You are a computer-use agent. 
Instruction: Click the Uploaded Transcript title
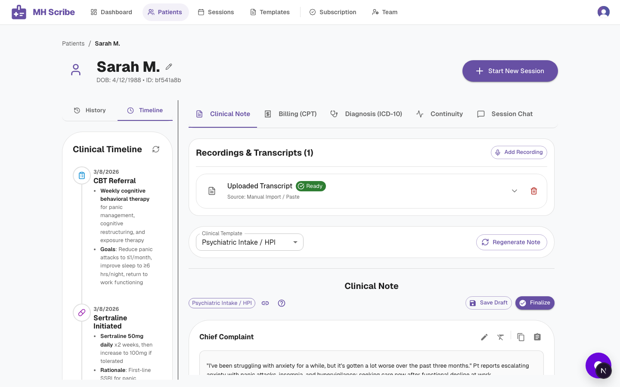(260, 186)
